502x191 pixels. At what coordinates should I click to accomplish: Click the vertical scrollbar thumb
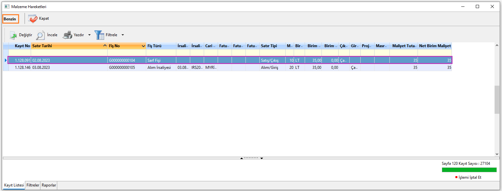[x=497, y=100]
